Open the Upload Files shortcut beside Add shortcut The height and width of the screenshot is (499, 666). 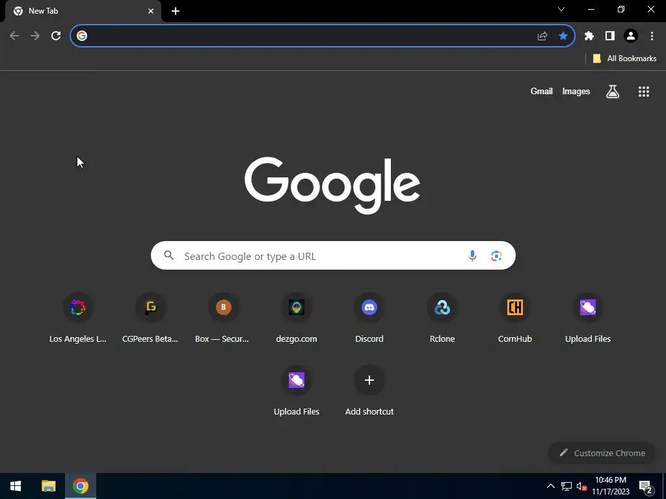[297, 390]
